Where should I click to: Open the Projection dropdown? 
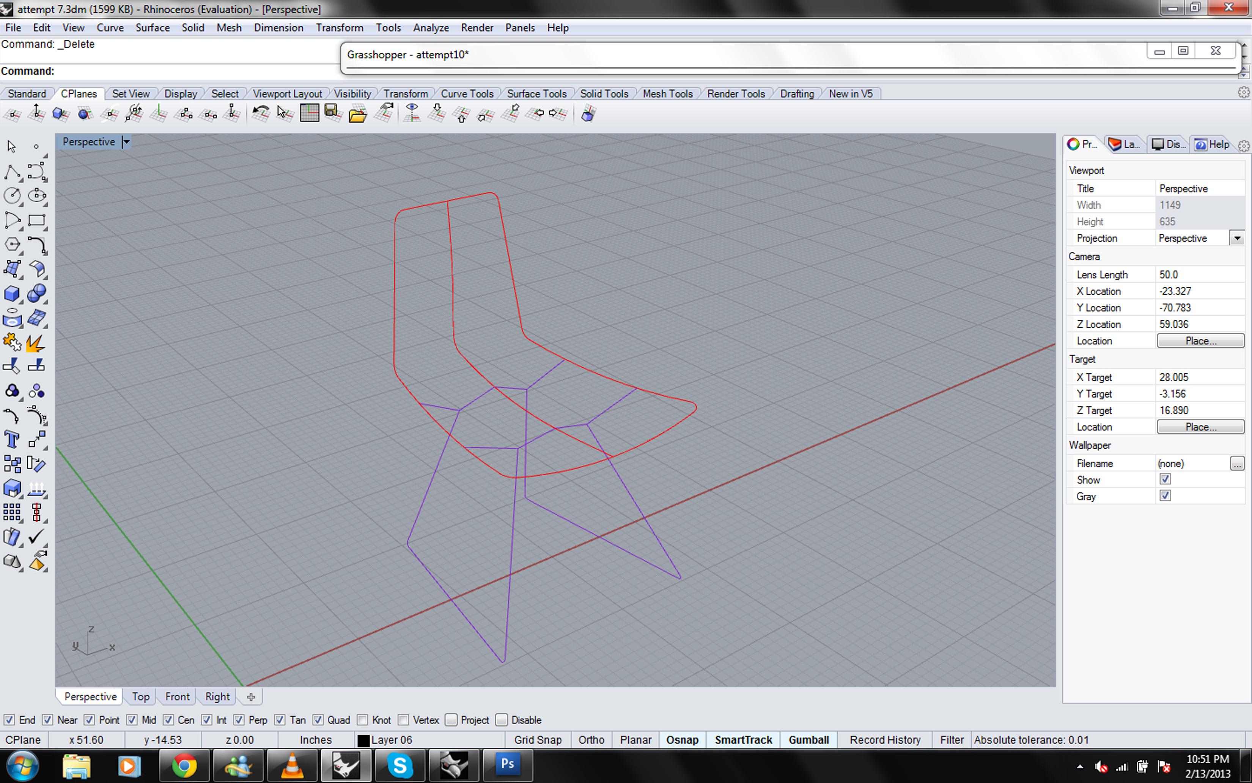[x=1237, y=238]
